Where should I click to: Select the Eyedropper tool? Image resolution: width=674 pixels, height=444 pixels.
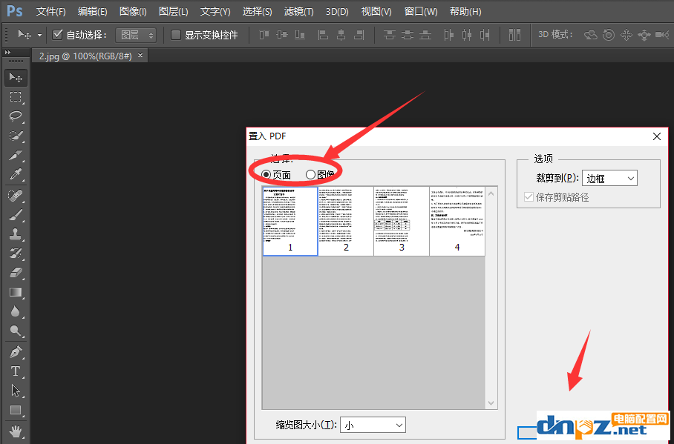pyautogui.click(x=16, y=174)
